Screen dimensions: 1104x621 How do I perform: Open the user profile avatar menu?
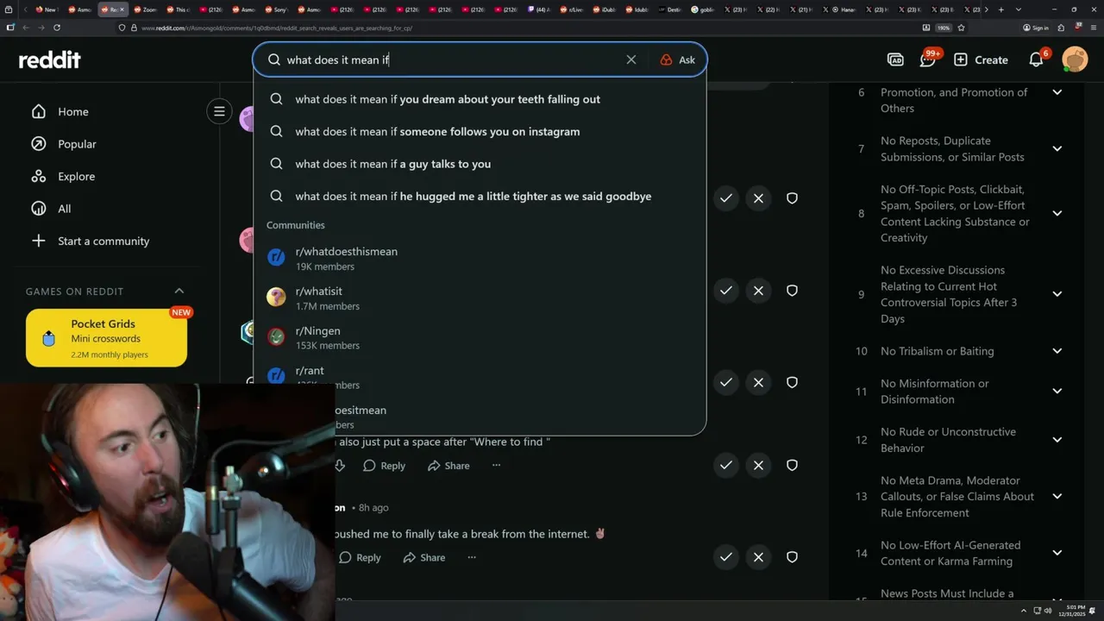point(1075,60)
